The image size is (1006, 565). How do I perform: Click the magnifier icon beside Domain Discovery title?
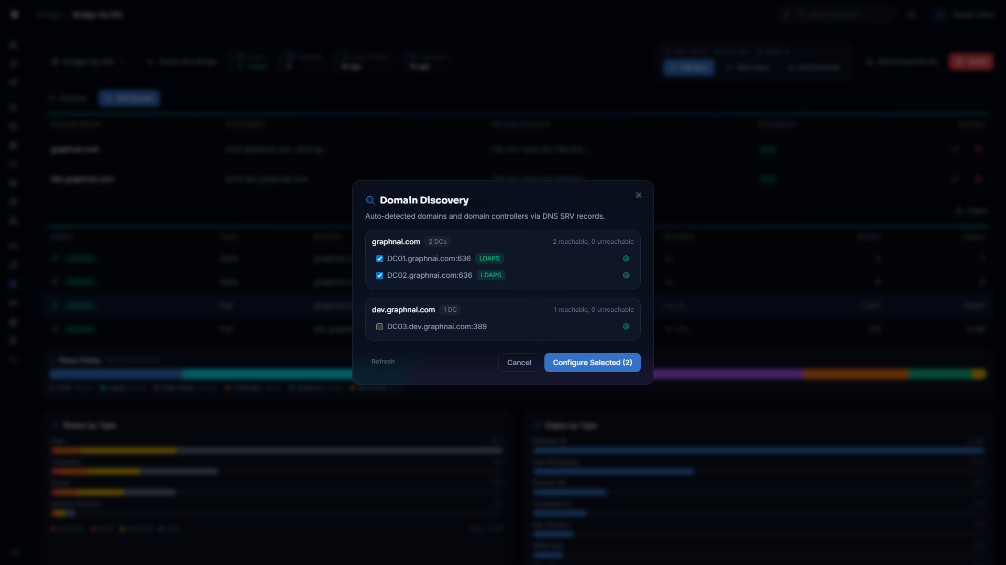point(370,200)
